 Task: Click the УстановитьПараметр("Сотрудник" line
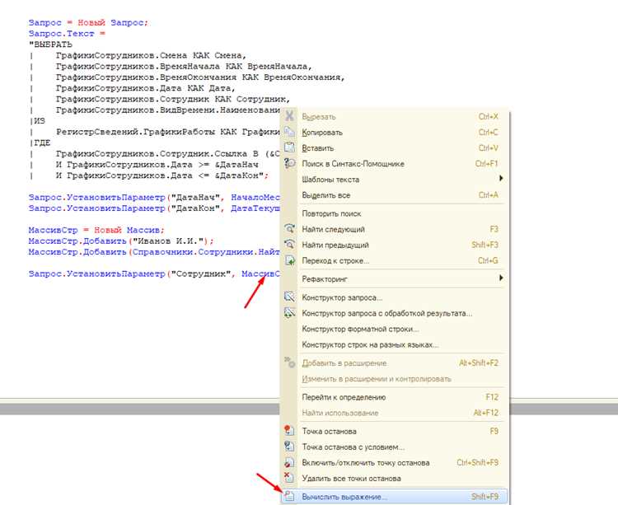click(154, 274)
